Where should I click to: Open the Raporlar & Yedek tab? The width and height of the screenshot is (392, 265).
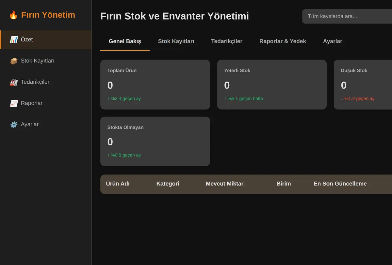283,41
